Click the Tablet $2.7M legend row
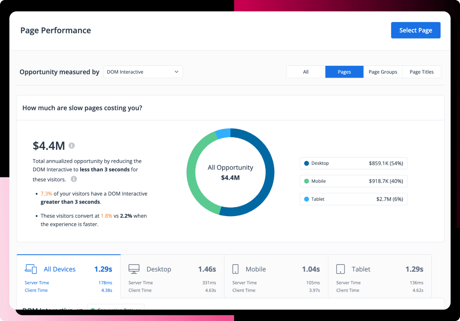 (x=353, y=199)
